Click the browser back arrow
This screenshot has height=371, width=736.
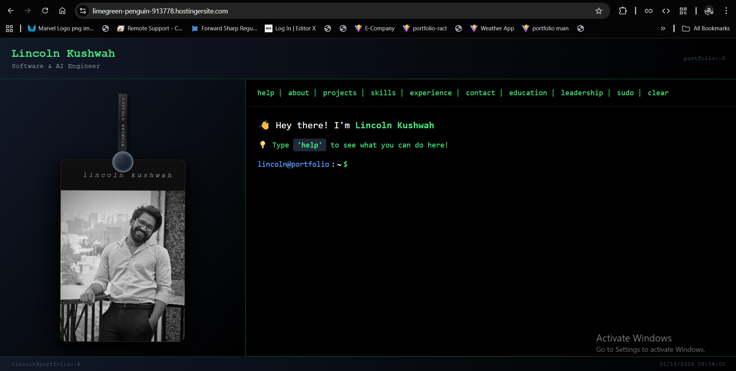(x=11, y=11)
